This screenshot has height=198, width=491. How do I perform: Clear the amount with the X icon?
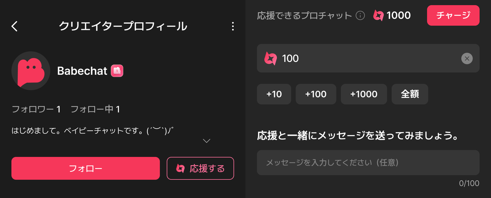click(x=467, y=58)
